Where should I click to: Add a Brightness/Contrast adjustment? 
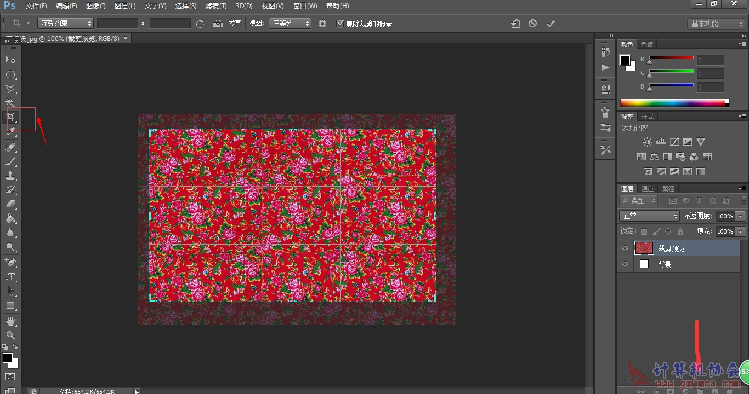(x=648, y=142)
